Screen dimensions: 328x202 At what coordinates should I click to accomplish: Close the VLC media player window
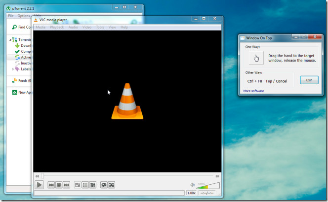point(214,19)
